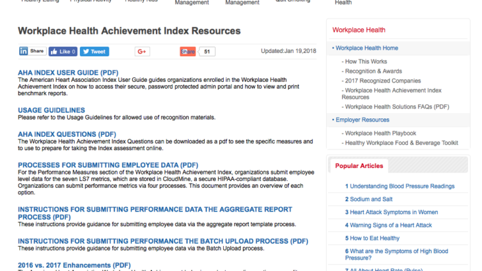Open Workplace Health Achievement Index Resources sidebar link
The image size is (482, 271).
(x=392, y=93)
